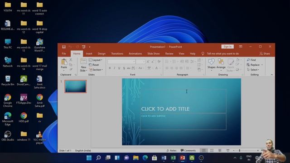Click the Find button
The height and width of the screenshot is (163, 290).
(x=251, y=60)
